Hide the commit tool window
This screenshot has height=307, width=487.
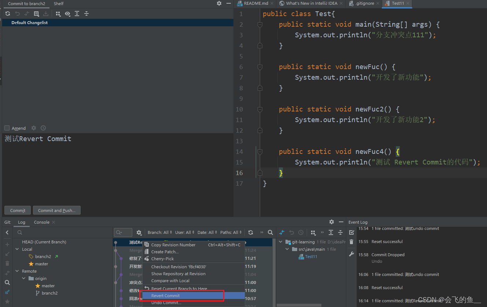[229, 3]
